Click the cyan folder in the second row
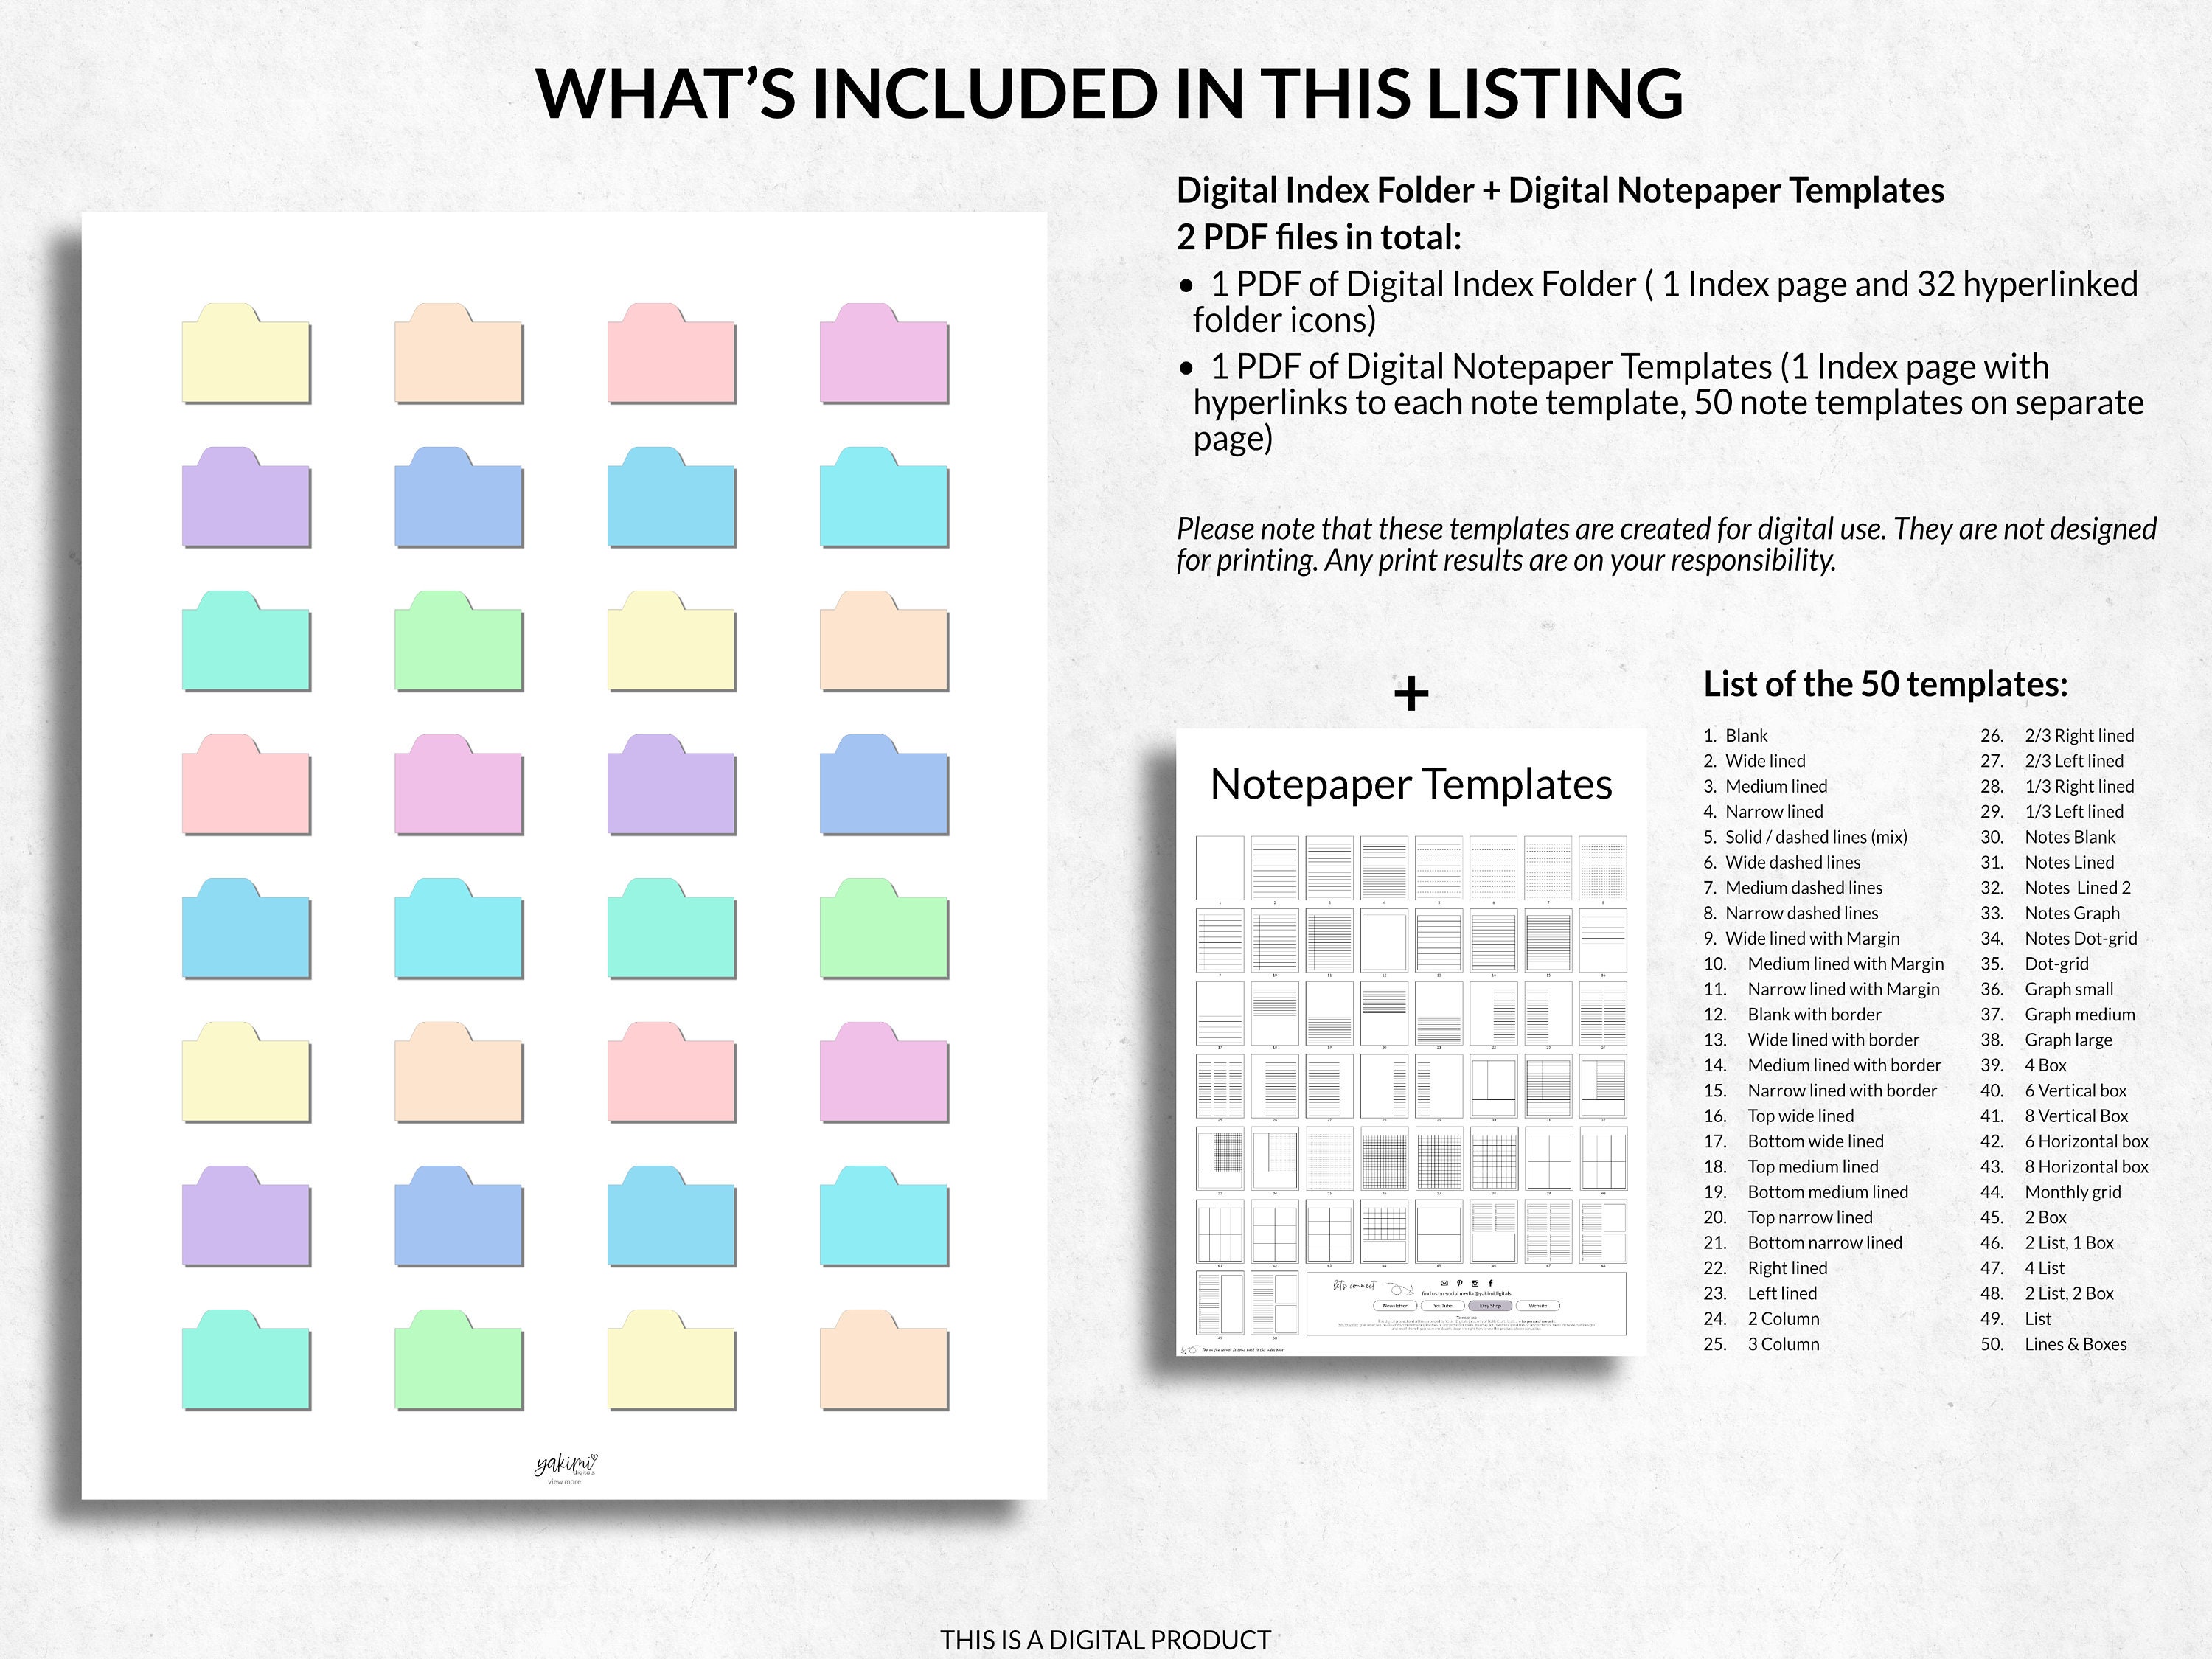Image resolution: width=2212 pixels, height=1659 pixels. click(884, 497)
